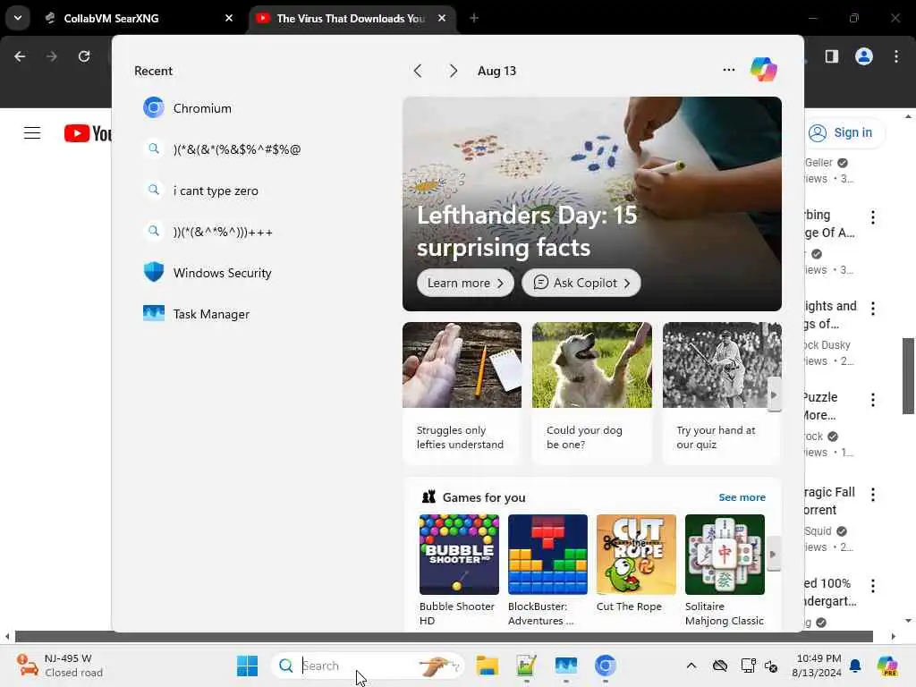Show hidden system tray icons

[x=691, y=666]
